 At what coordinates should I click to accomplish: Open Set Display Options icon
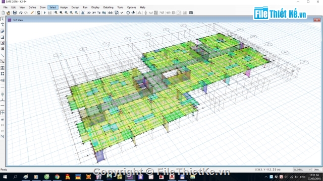coord(117,13)
